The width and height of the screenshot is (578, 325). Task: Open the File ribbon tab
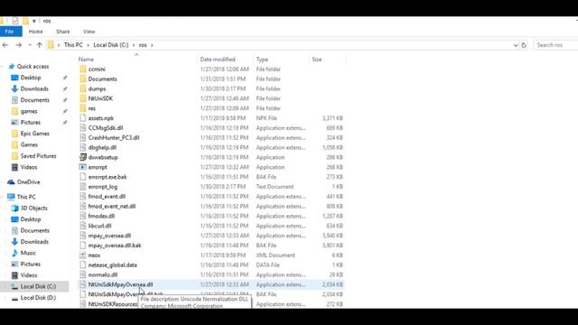pos(10,32)
